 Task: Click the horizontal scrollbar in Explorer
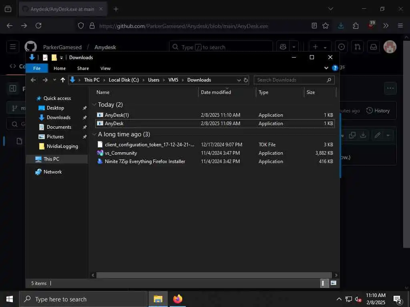point(214,275)
